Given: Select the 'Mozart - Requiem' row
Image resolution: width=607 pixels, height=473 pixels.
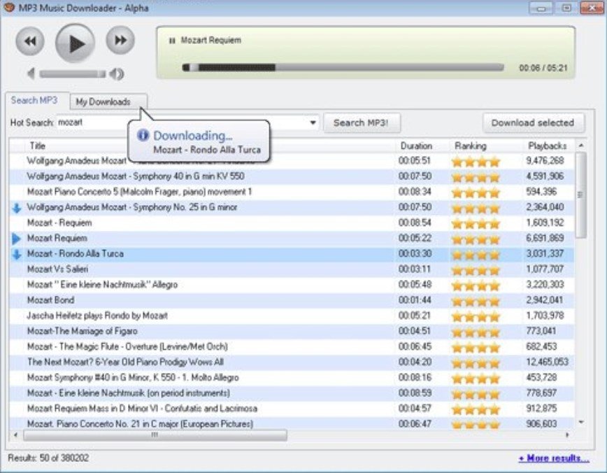Looking at the screenshot, I should coord(292,223).
